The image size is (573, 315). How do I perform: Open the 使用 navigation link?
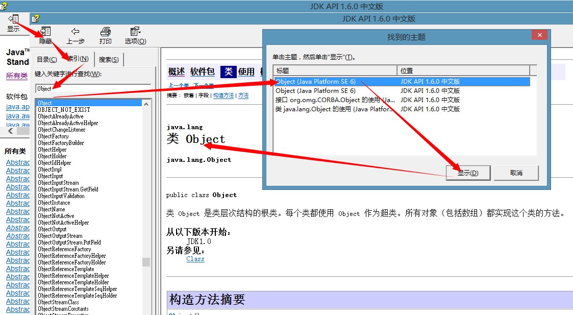click(x=246, y=71)
